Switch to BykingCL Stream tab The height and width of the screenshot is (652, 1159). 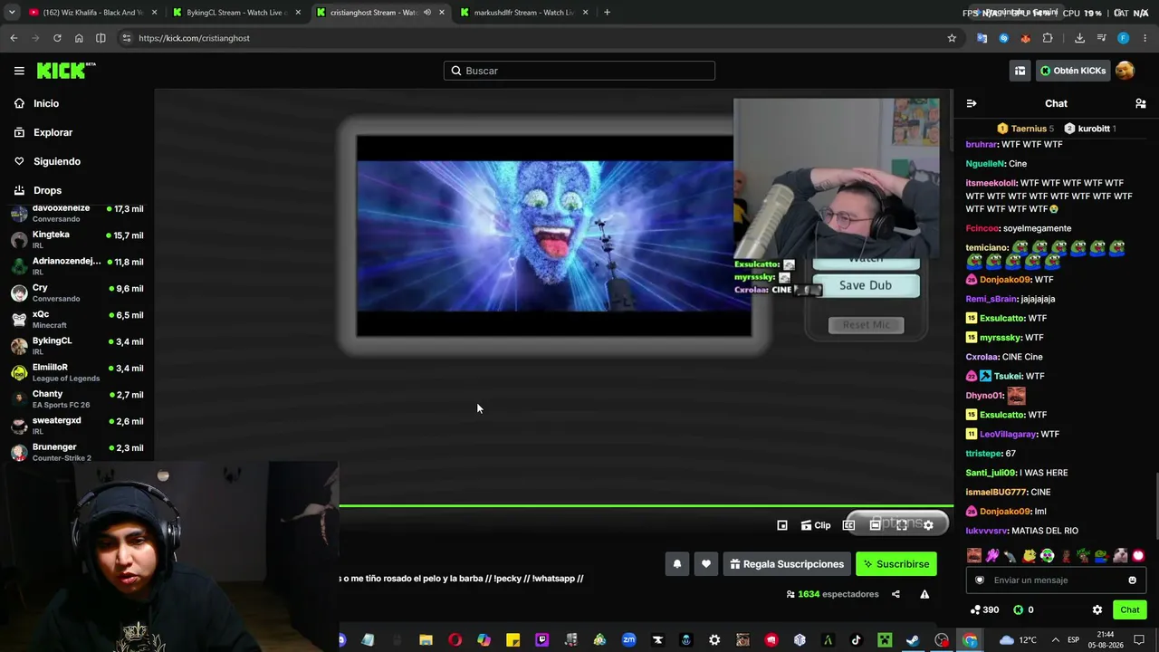pos(236,13)
